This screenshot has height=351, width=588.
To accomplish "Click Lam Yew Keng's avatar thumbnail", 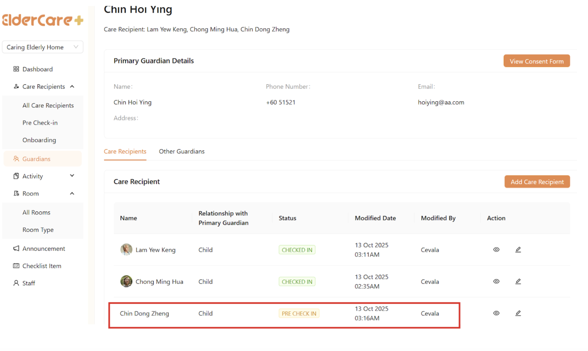I will click(126, 249).
